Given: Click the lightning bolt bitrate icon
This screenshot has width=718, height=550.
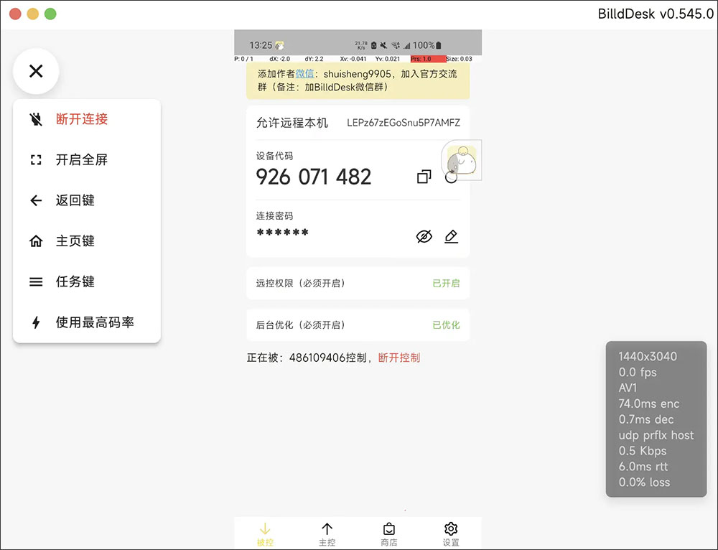Looking at the screenshot, I should (36, 322).
